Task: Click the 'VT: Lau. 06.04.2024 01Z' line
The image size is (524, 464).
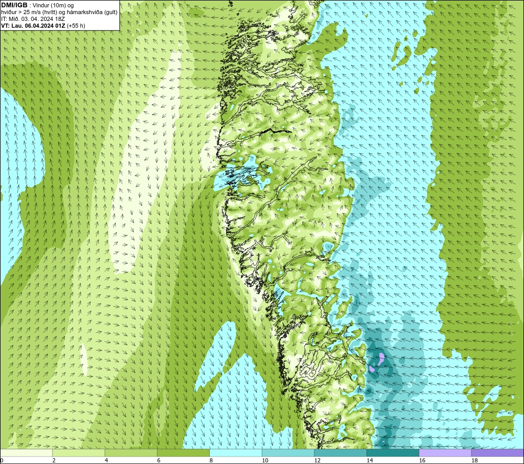Action: point(33,26)
